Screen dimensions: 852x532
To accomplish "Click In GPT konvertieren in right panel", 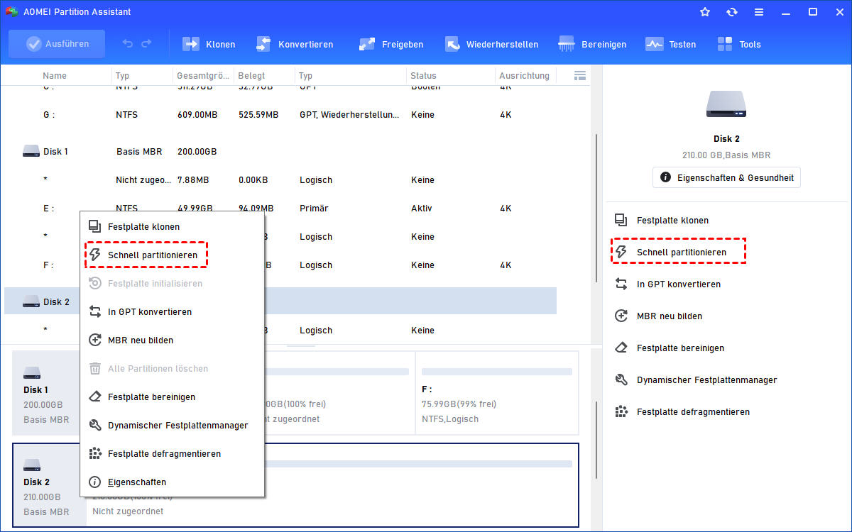I will (x=679, y=284).
